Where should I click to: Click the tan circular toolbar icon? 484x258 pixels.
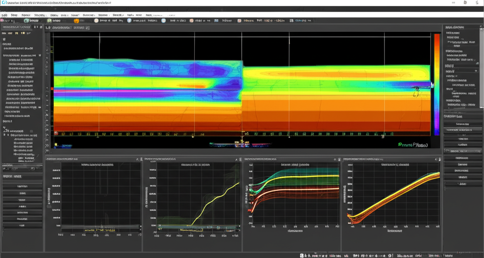tap(96, 21)
